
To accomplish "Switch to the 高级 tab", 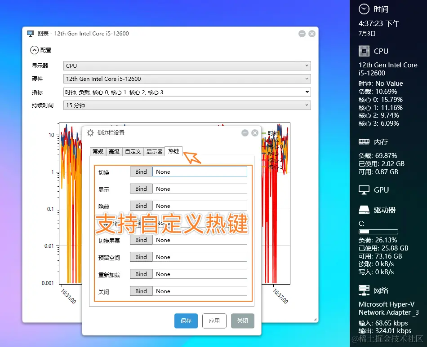I will 114,151.
